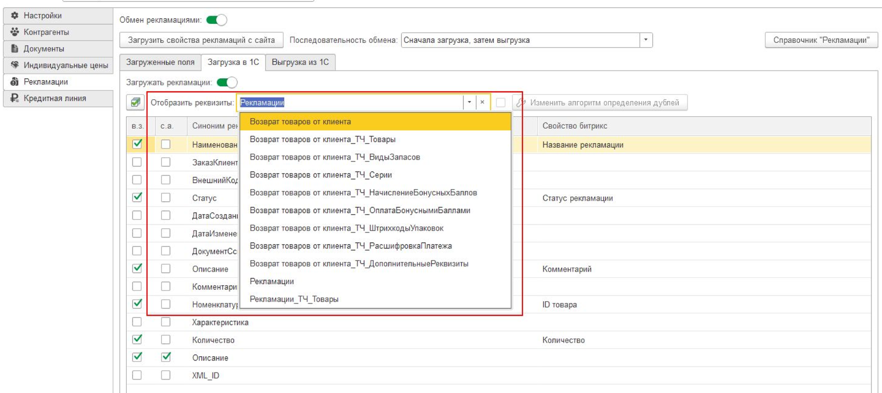Open the Последовательность обмена dropdown arrow
Viewport: 882px width, 393px height.
tap(646, 40)
